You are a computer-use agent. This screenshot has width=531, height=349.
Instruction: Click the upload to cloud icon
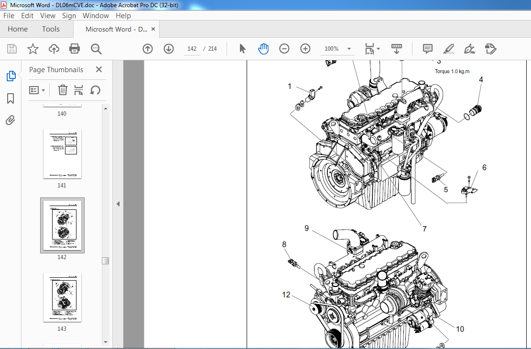click(54, 49)
